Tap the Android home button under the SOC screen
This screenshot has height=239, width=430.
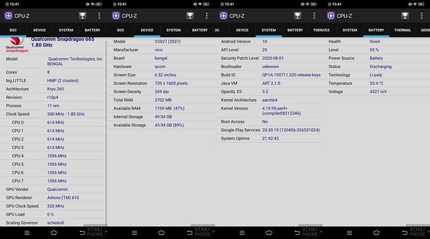[x=53, y=233]
